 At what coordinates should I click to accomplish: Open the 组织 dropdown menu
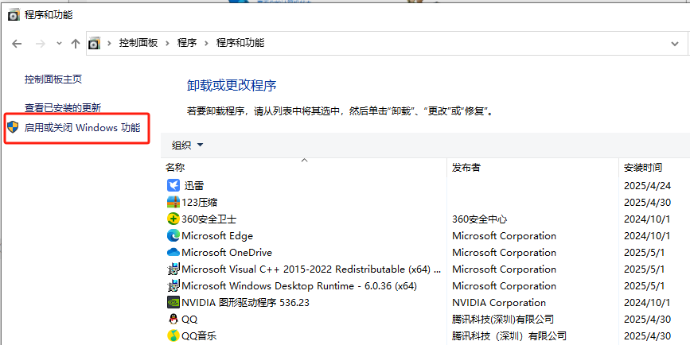188,145
